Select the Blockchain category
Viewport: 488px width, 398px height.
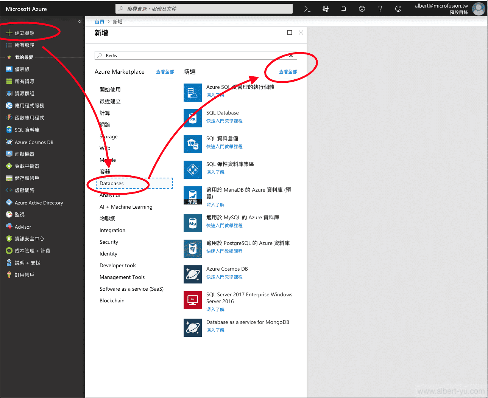[112, 300]
